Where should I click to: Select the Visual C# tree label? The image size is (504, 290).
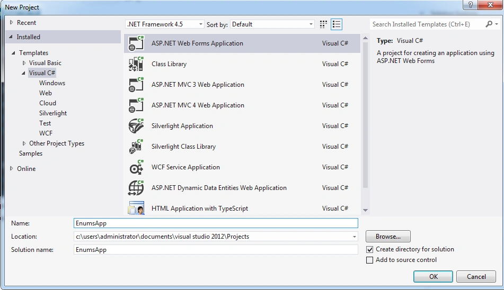pos(42,73)
